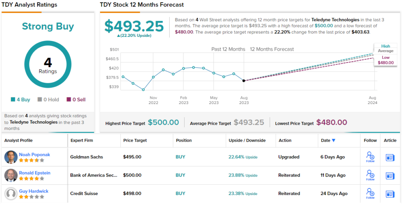Click the Aug 2023 black chart point
Image resolution: width=402 pixels, height=204 pixels.
[x=244, y=80]
